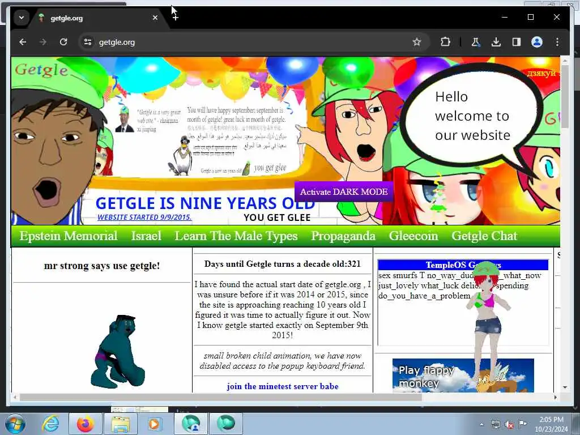
Task: Launch Firefox from taskbar
Action: point(85,424)
